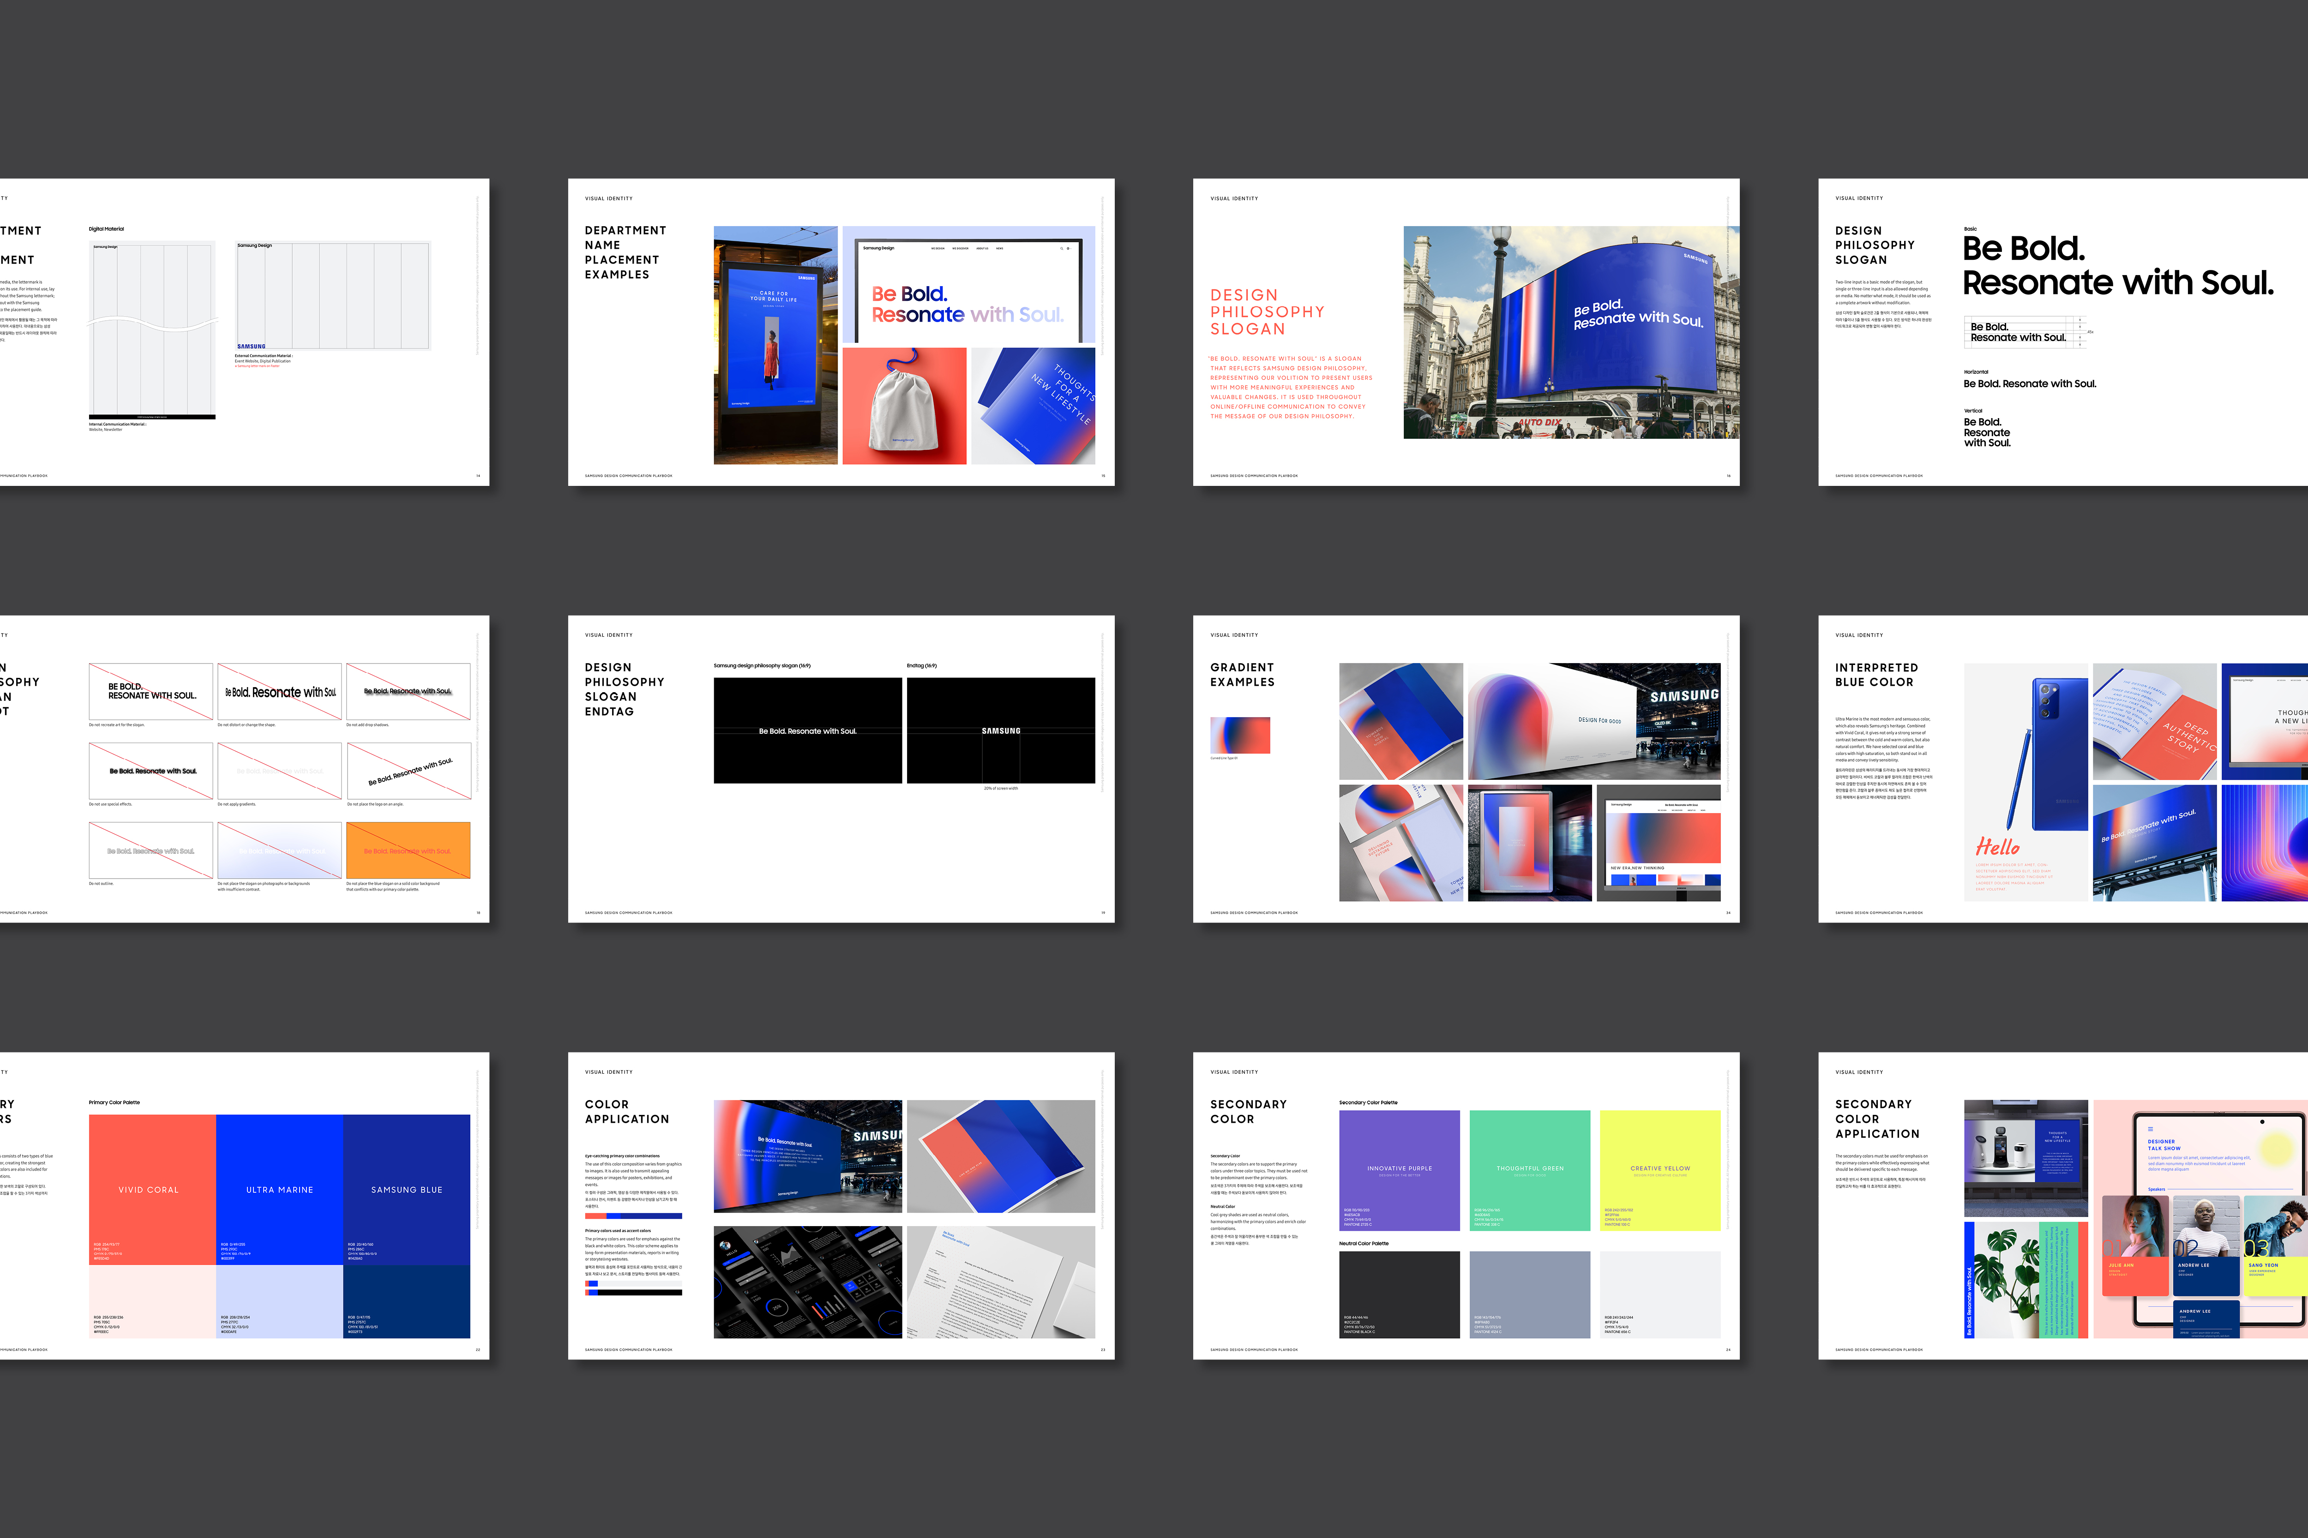Open the Samsung Design website mockup
This screenshot has height=1538, width=2308.
(968, 284)
